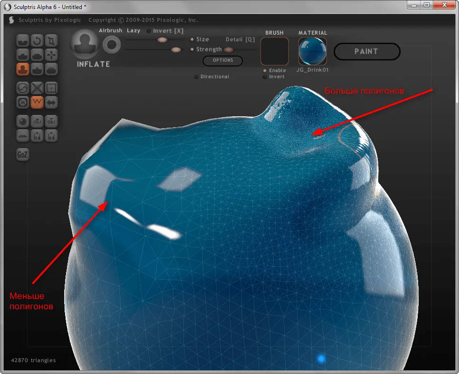Click the JG_Drink01 material name
The height and width of the screenshot is (374, 459).
312,70
